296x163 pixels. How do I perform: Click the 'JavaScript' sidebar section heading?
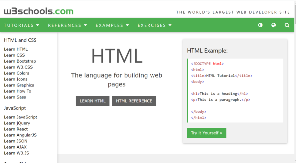click(x=15, y=108)
